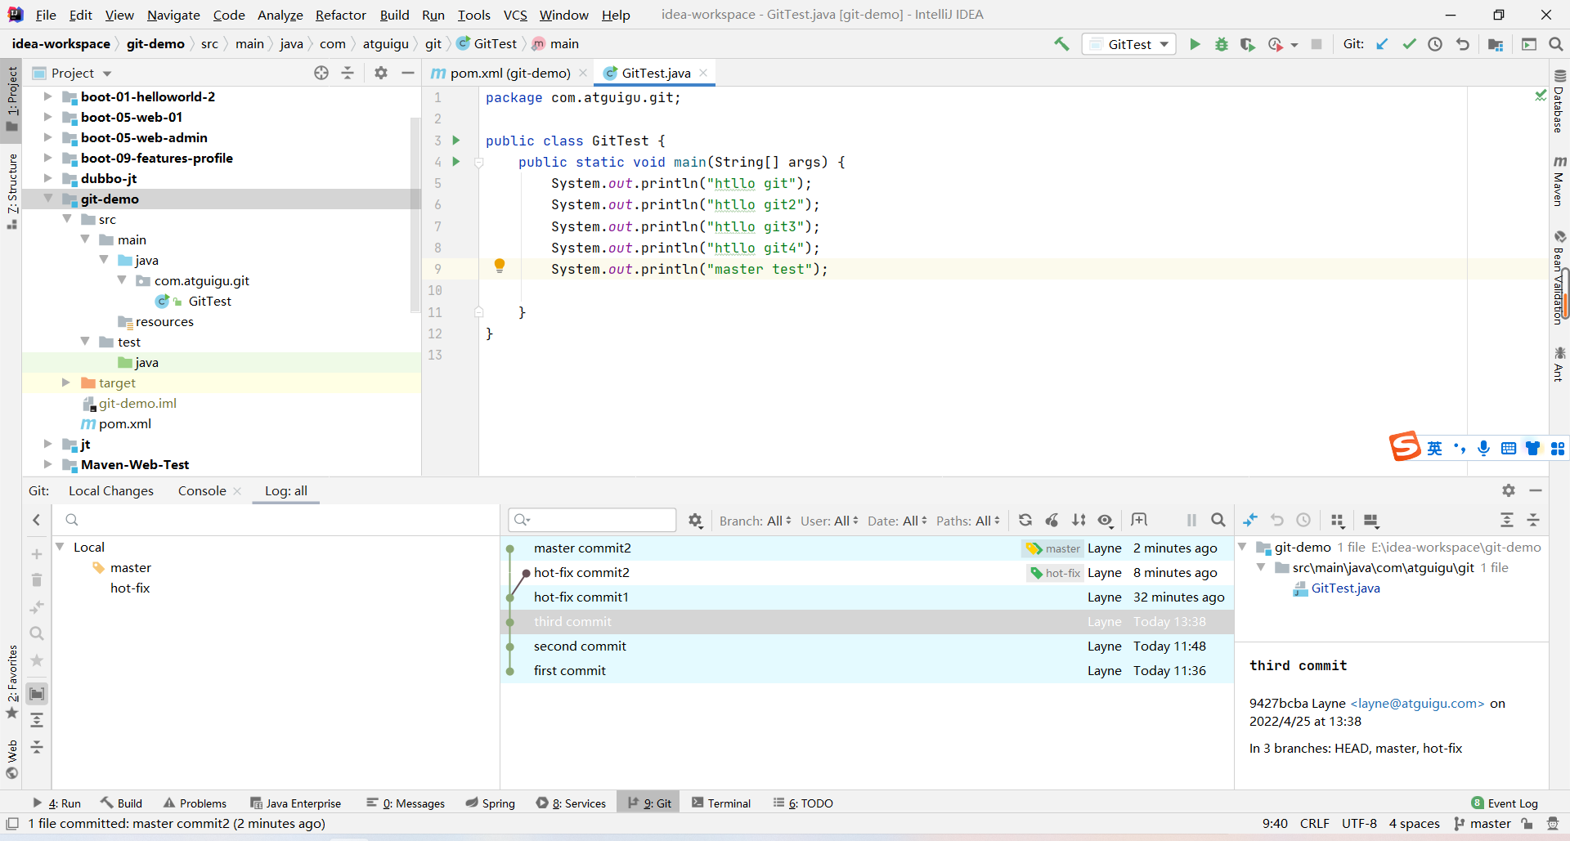The image size is (1570, 841).
Task: Open the Problems tool window
Action: (x=195, y=803)
